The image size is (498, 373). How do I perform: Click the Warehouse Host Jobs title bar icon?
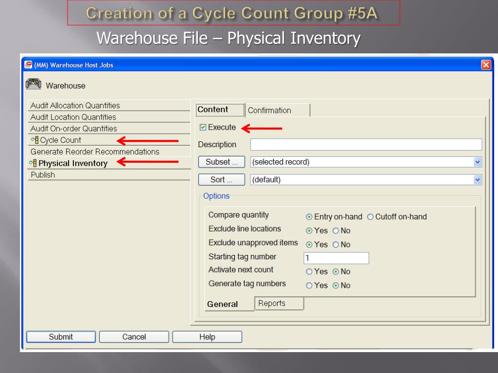tap(28, 65)
